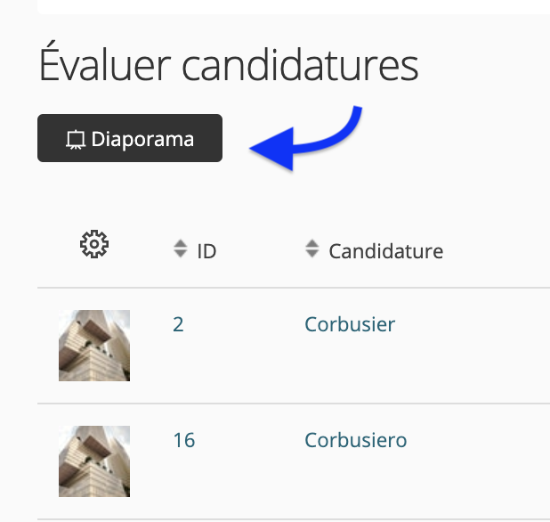Open the Corbusiero candidature link
The height and width of the screenshot is (522, 550).
pos(356,440)
